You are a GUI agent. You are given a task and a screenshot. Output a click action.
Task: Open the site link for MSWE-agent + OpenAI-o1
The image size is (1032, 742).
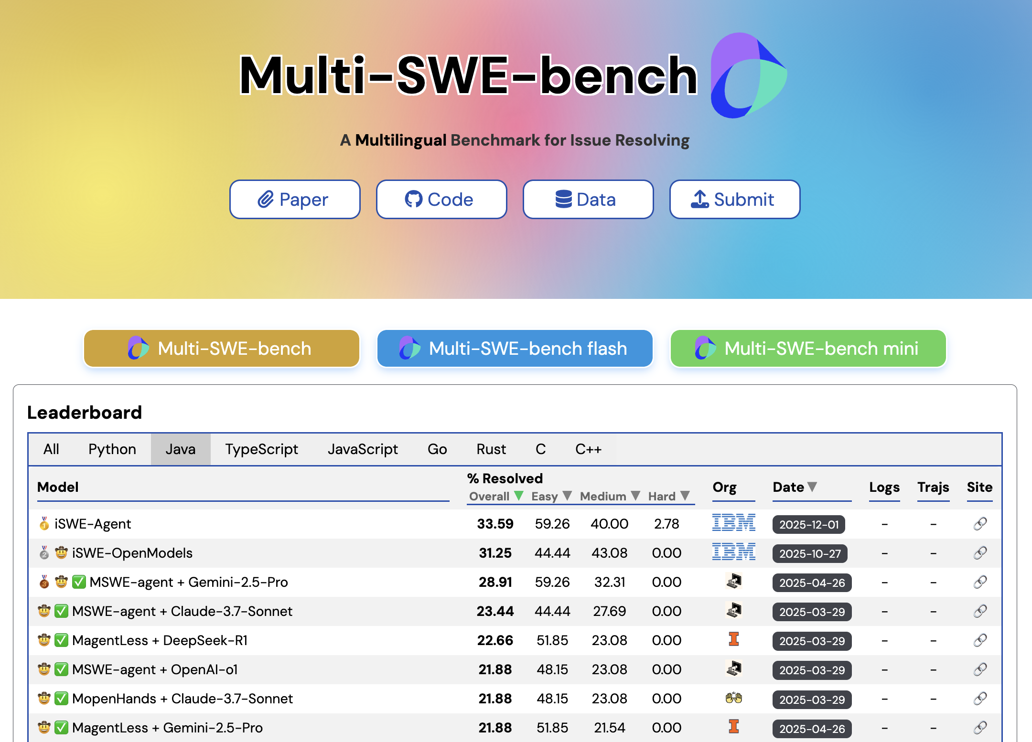tap(980, 669)
